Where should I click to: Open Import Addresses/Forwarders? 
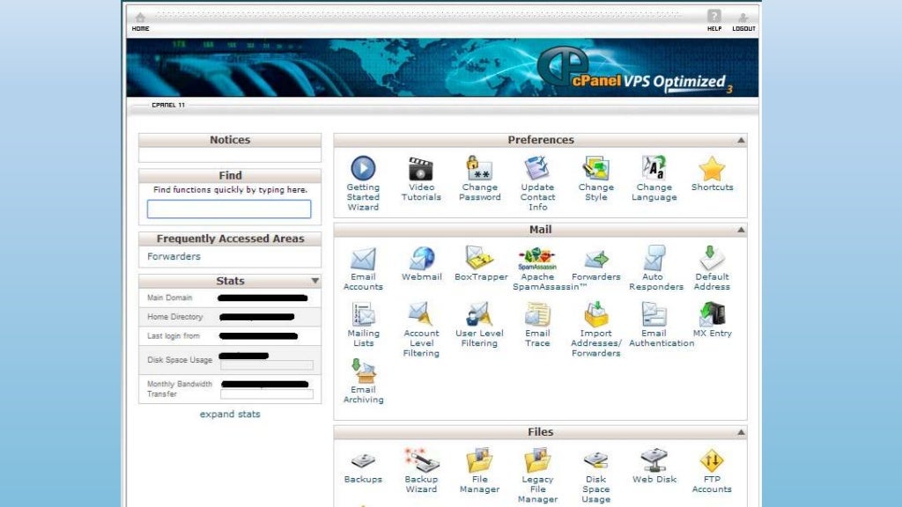click(x=596, y=329)
